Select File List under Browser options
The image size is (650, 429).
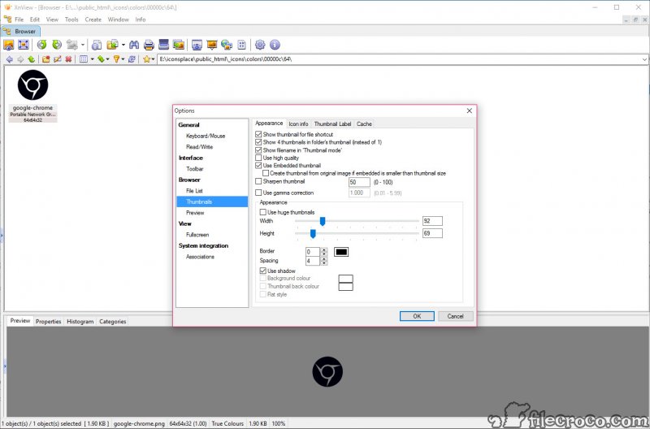(194, 191)
